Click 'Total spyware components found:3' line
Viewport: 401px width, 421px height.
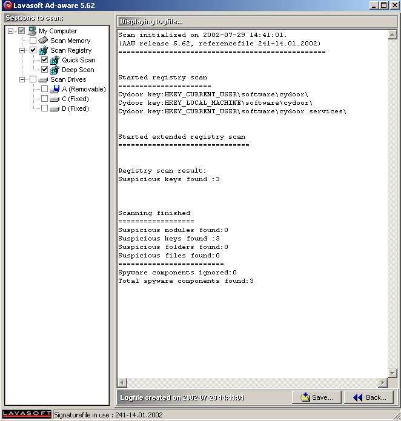pyautogui.click(x=186, y=281)
